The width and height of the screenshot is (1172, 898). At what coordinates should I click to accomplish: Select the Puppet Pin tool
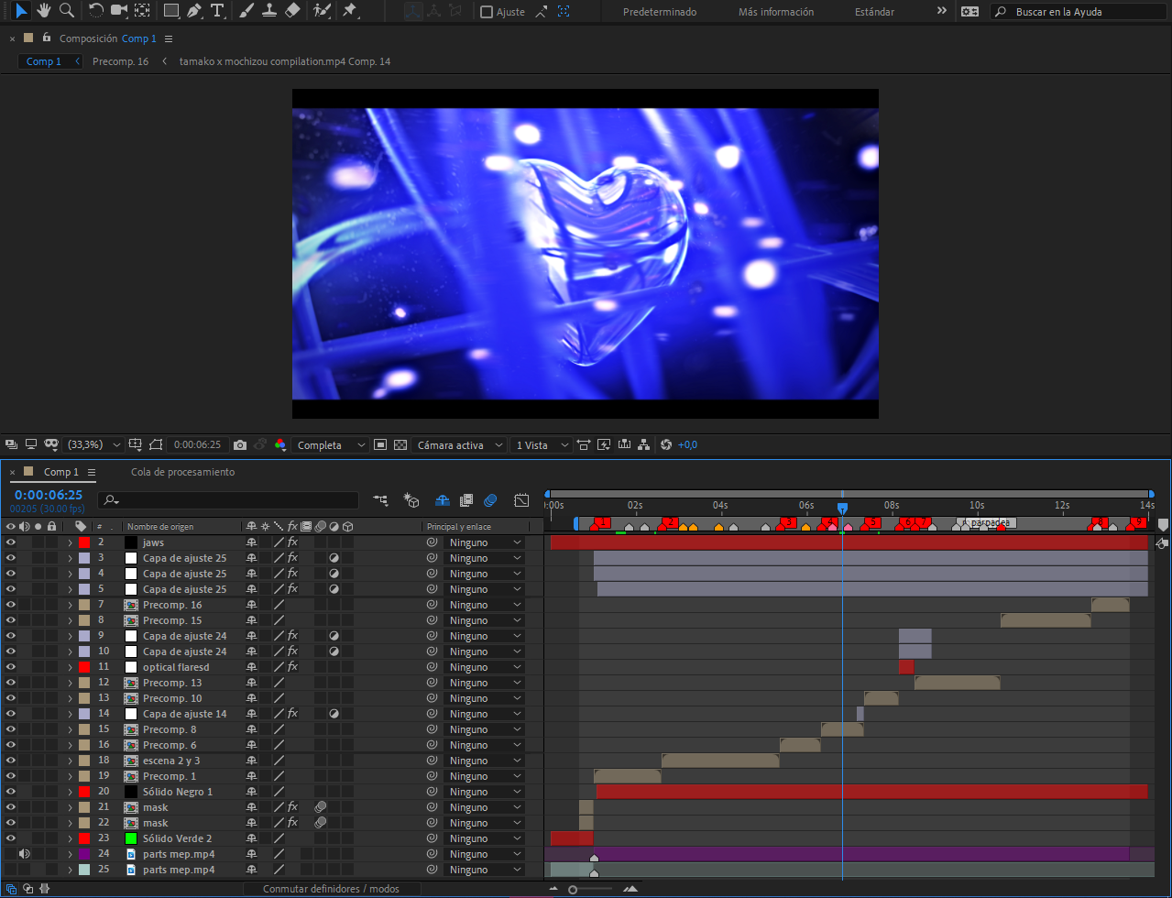point(349,11)
